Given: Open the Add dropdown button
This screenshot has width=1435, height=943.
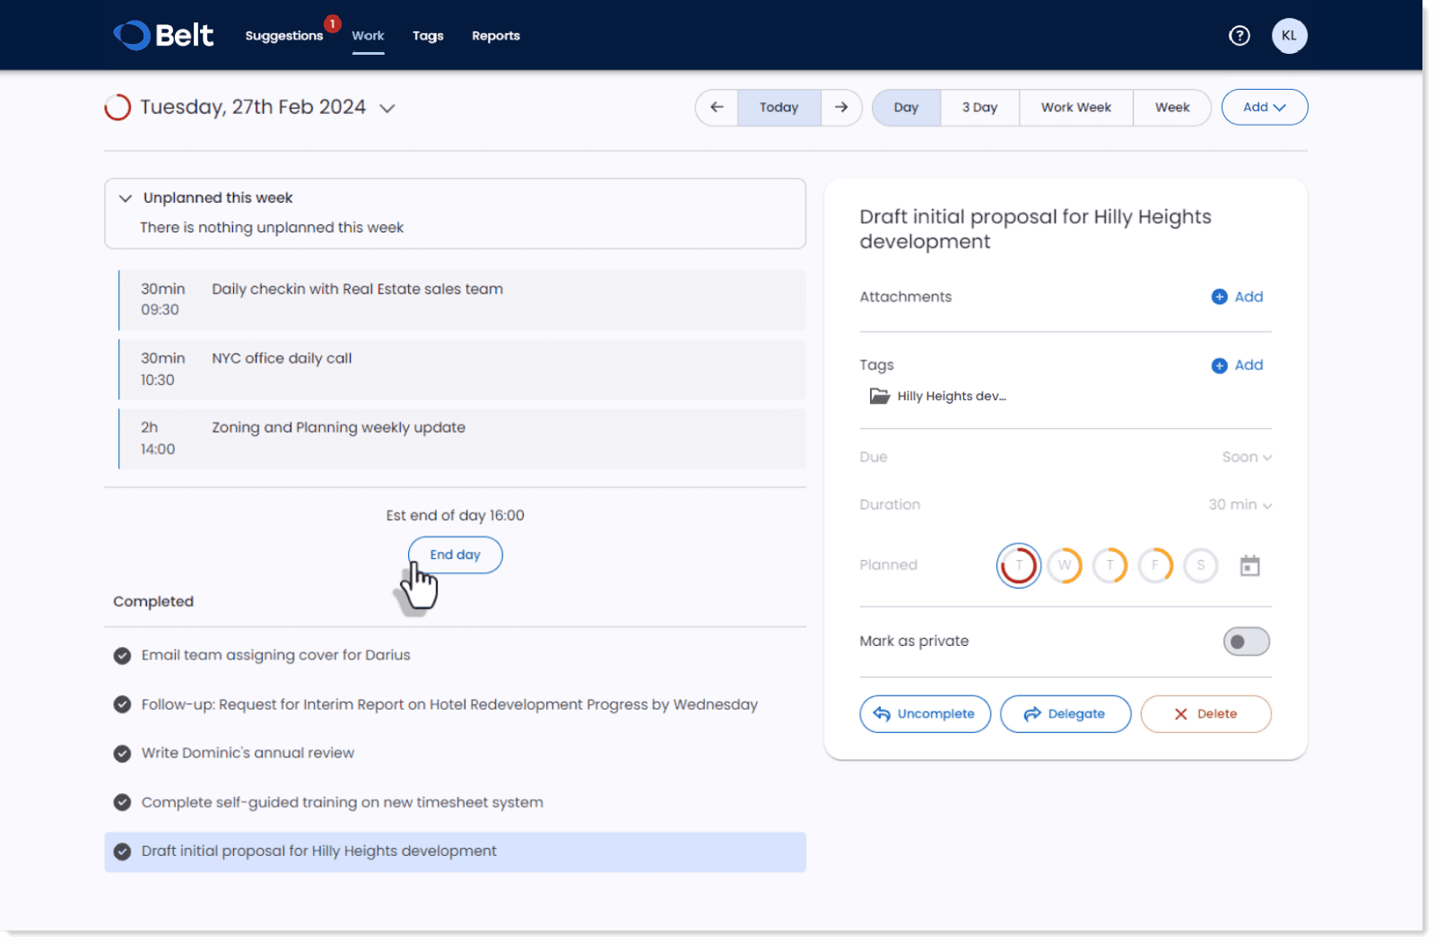Looking at the screenshot, I should [1265, 108].
